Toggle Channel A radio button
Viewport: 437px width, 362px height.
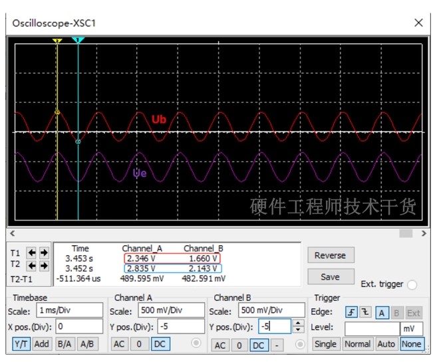[x=196, y=343]
